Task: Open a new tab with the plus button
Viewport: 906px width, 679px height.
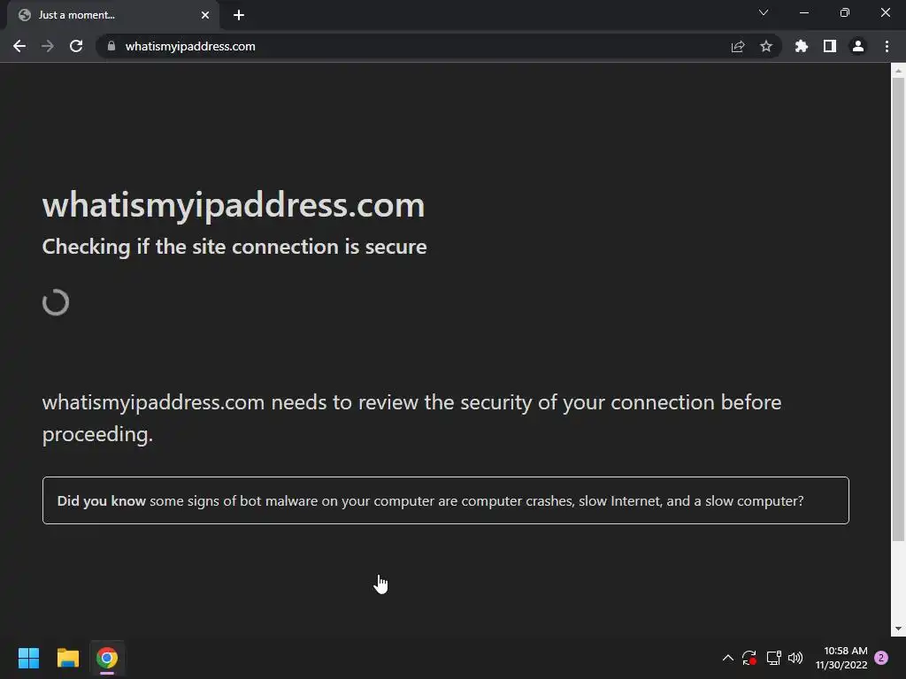Action: coord(239,15)
